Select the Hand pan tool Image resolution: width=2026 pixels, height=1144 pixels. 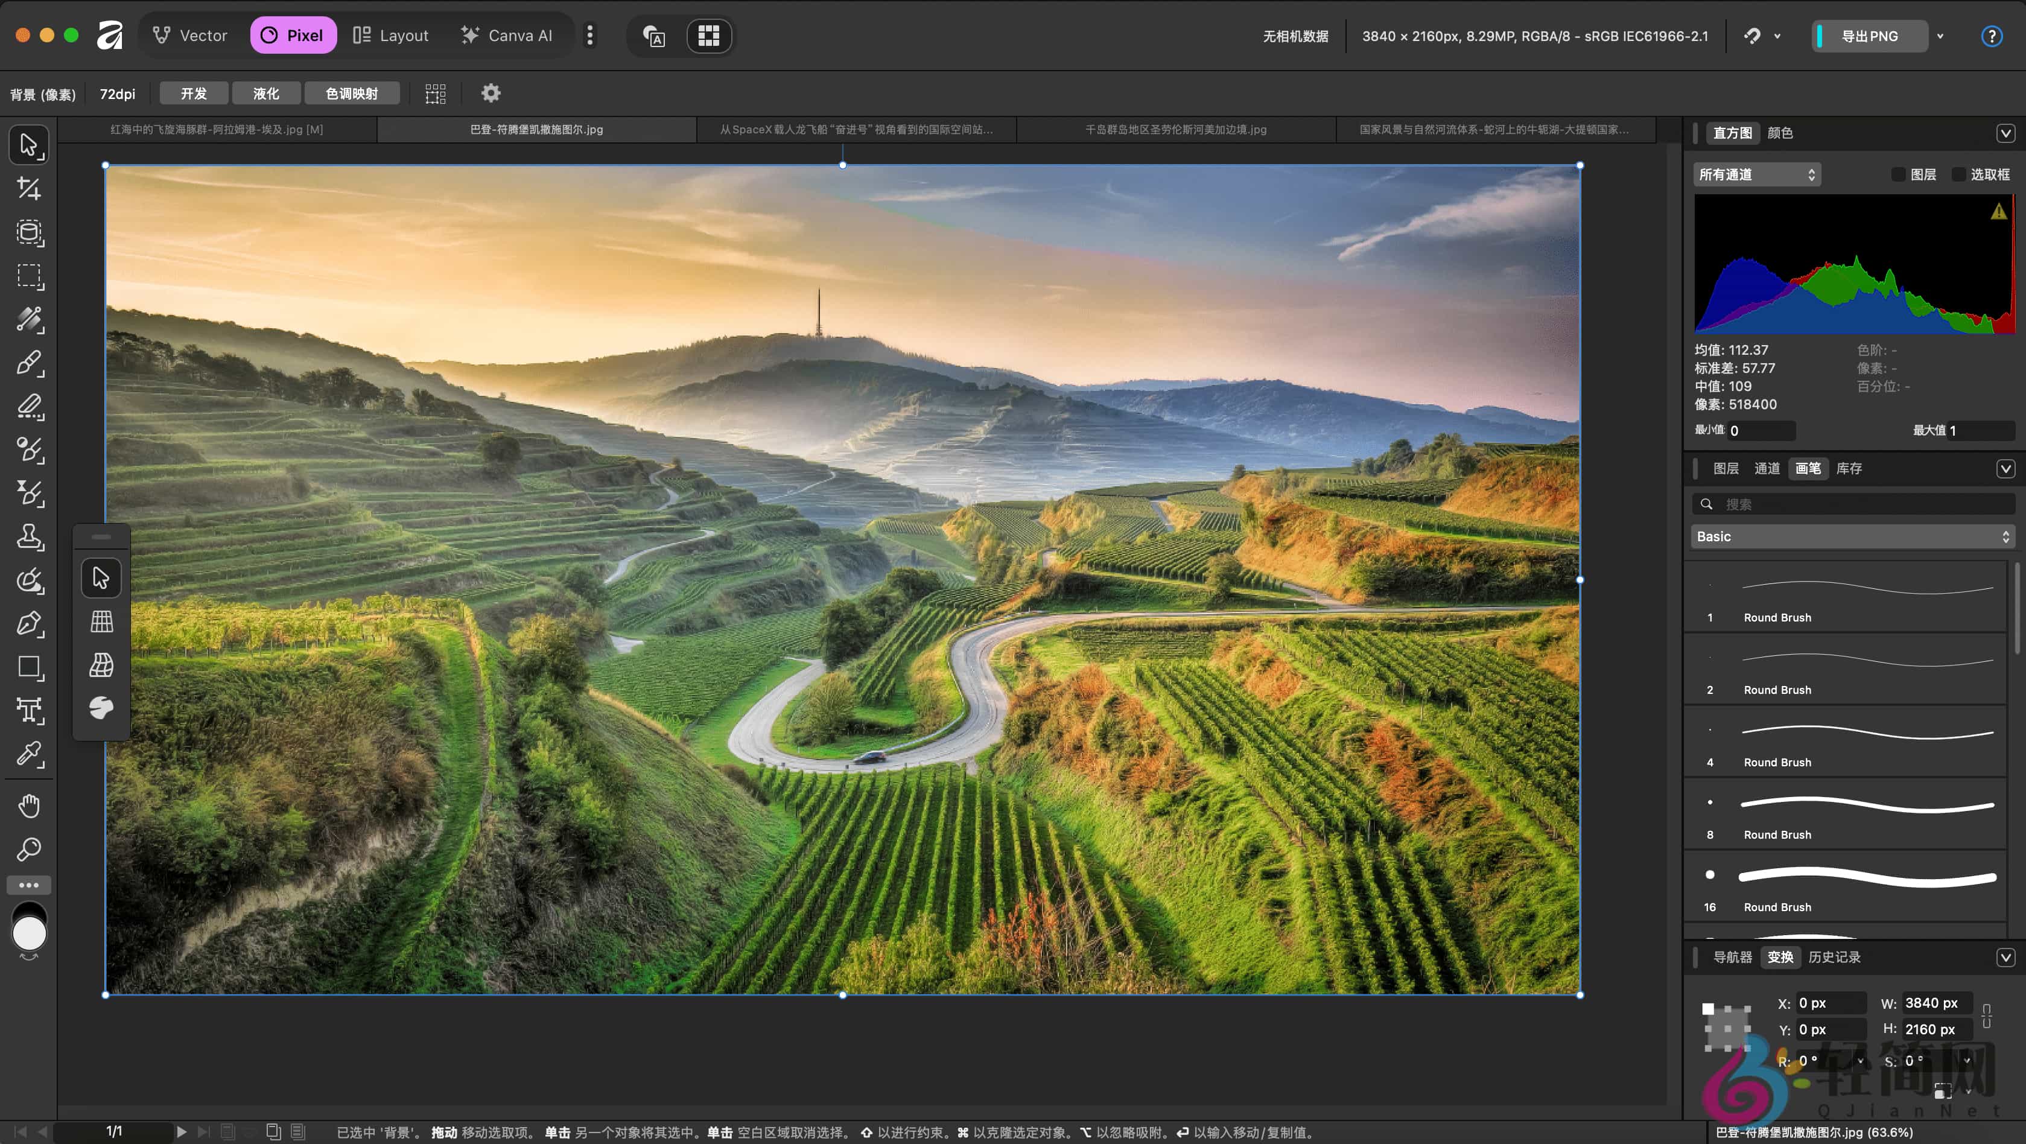coord(29,806)
